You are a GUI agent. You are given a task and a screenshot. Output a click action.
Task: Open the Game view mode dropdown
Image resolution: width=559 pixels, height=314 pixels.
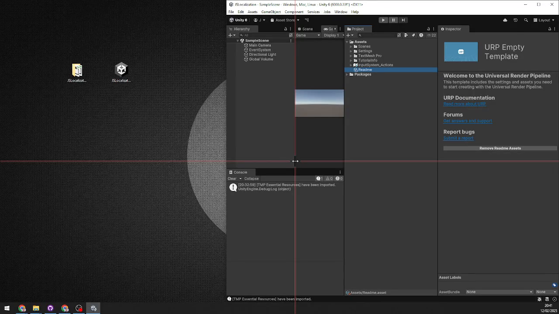click(x=308, y=35)
